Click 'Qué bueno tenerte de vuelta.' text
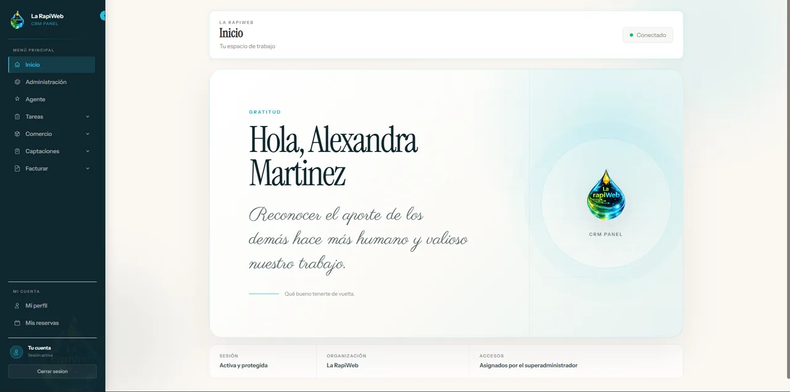The width and height of the screenshot is (790, 392). point(320,294)
